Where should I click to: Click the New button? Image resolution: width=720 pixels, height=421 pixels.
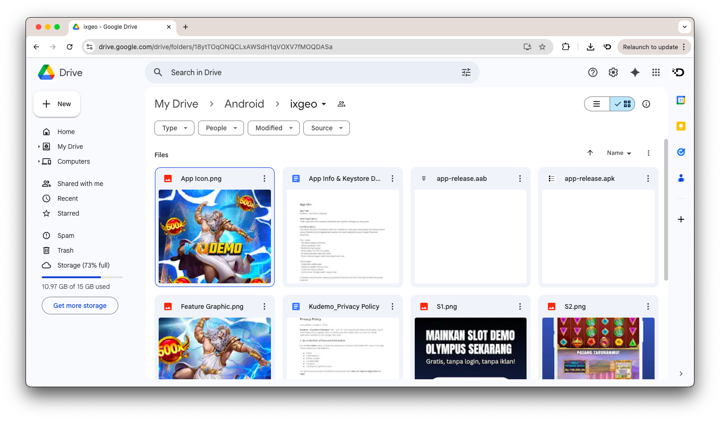57,104
